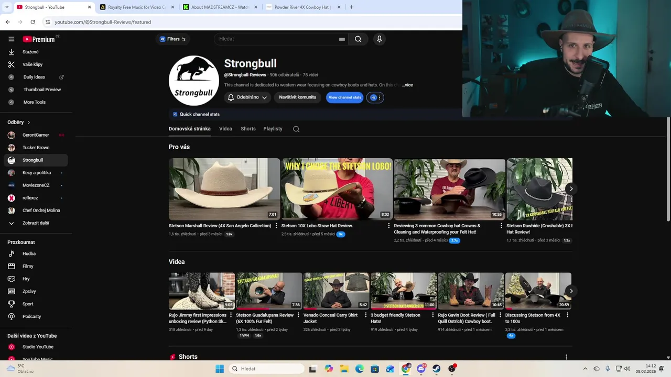
Task: Click View channel stats button
Action: tap(344, 97)
